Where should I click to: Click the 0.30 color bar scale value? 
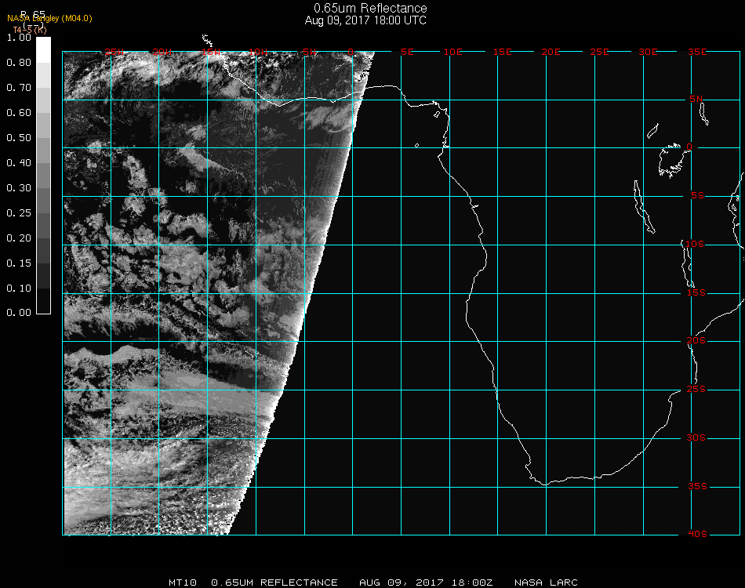(19, 189)
